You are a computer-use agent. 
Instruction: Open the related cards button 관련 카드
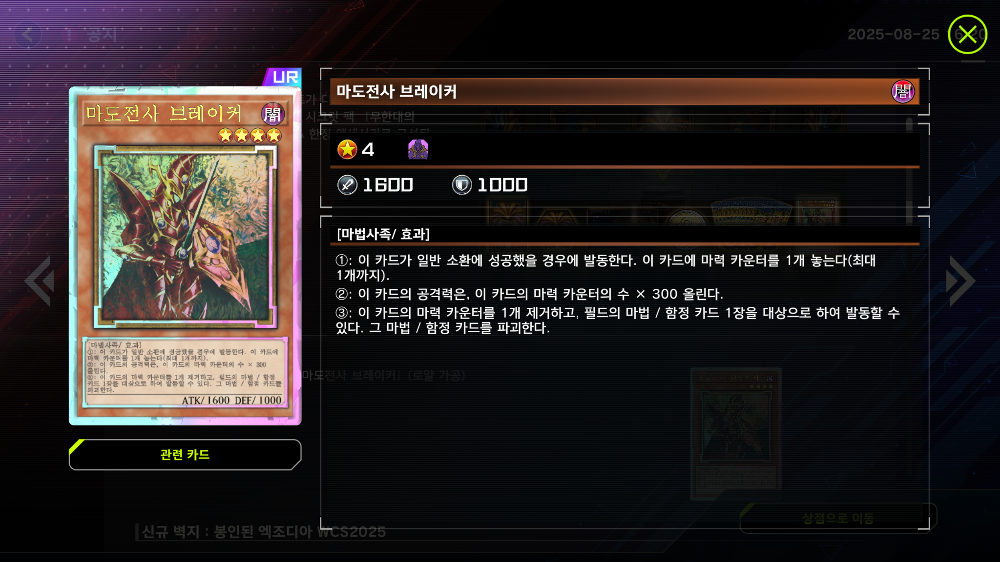(185, 455)
